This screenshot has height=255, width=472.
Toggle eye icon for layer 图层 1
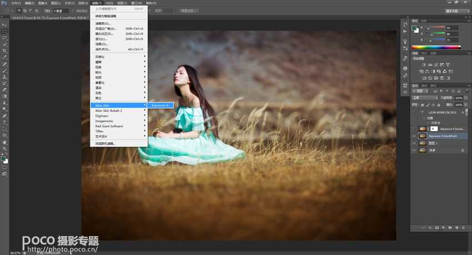[414, 143]
